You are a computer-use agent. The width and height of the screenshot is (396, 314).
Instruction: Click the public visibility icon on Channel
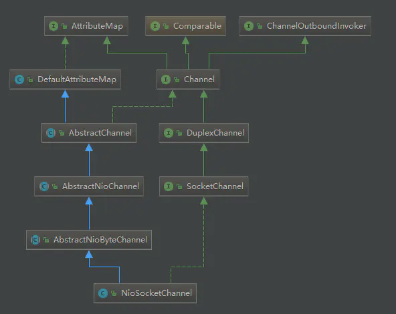tap(177, 80)
